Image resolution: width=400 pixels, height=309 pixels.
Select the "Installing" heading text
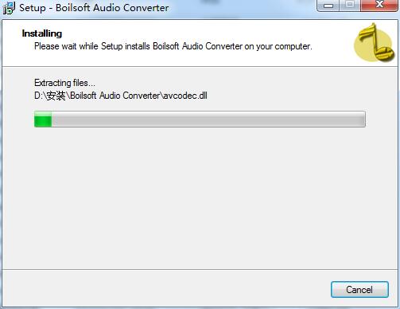(42, 33)
